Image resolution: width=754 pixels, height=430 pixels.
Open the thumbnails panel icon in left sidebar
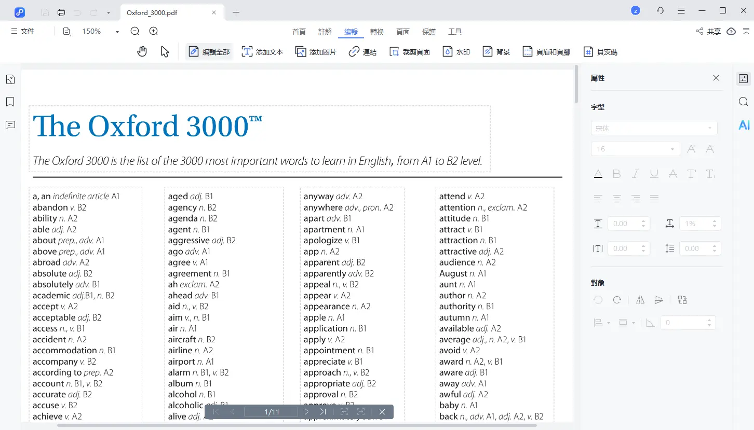tap(10, 79)
